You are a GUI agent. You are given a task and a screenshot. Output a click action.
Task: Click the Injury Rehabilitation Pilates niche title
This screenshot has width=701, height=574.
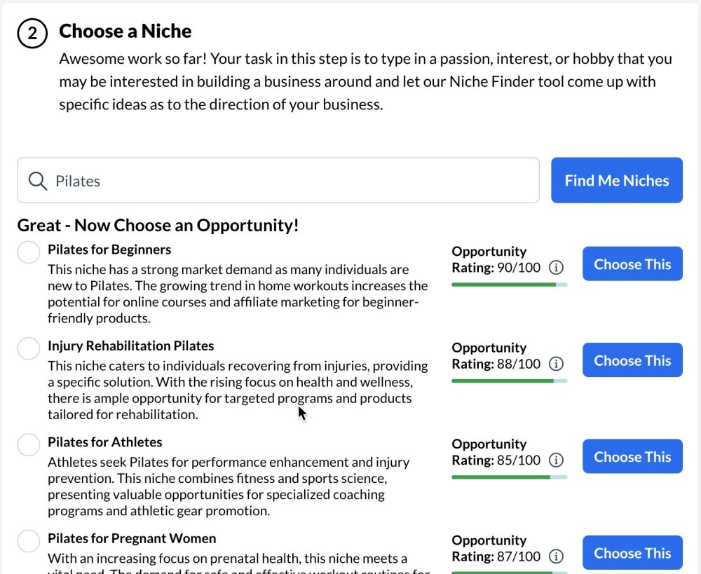130,346
